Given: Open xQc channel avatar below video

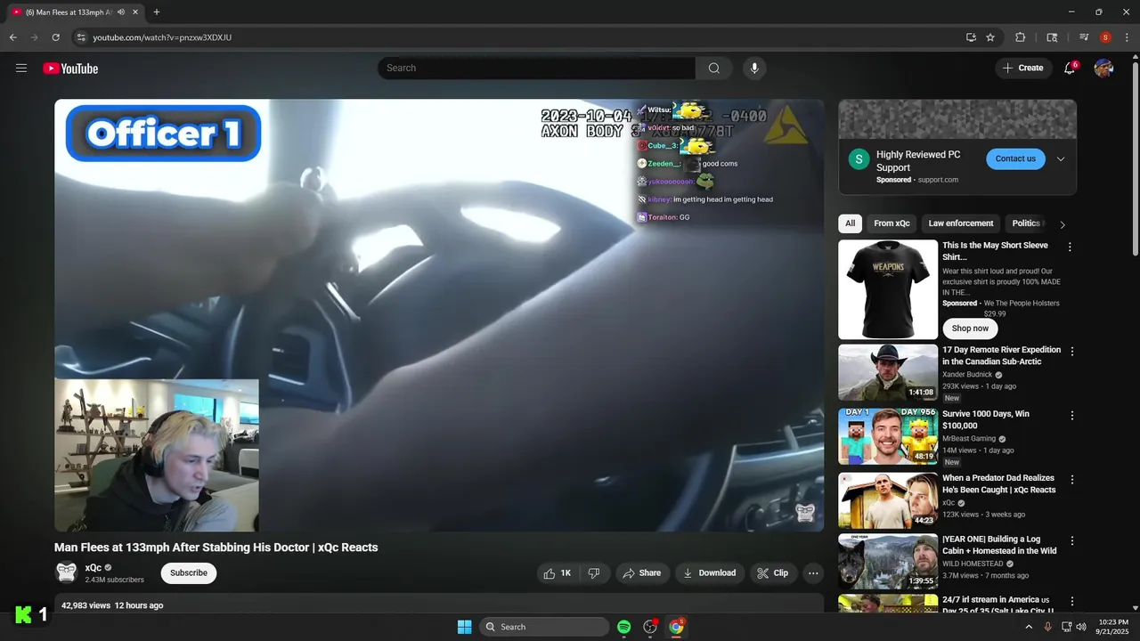Looking at the screenshot, I should click(67, 572).
